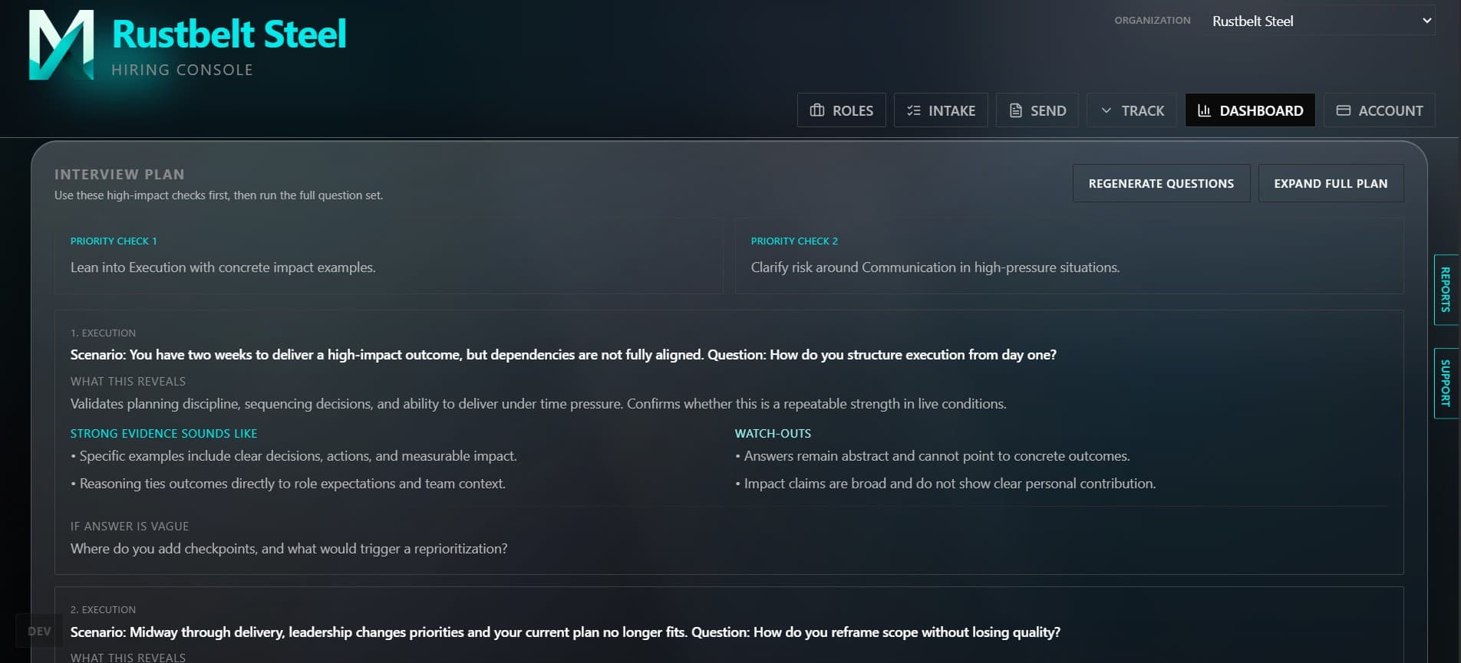Viewport: 1461px width, 663px height.
Task: Navigate to the Account tab
Action: coord(1380,110)
